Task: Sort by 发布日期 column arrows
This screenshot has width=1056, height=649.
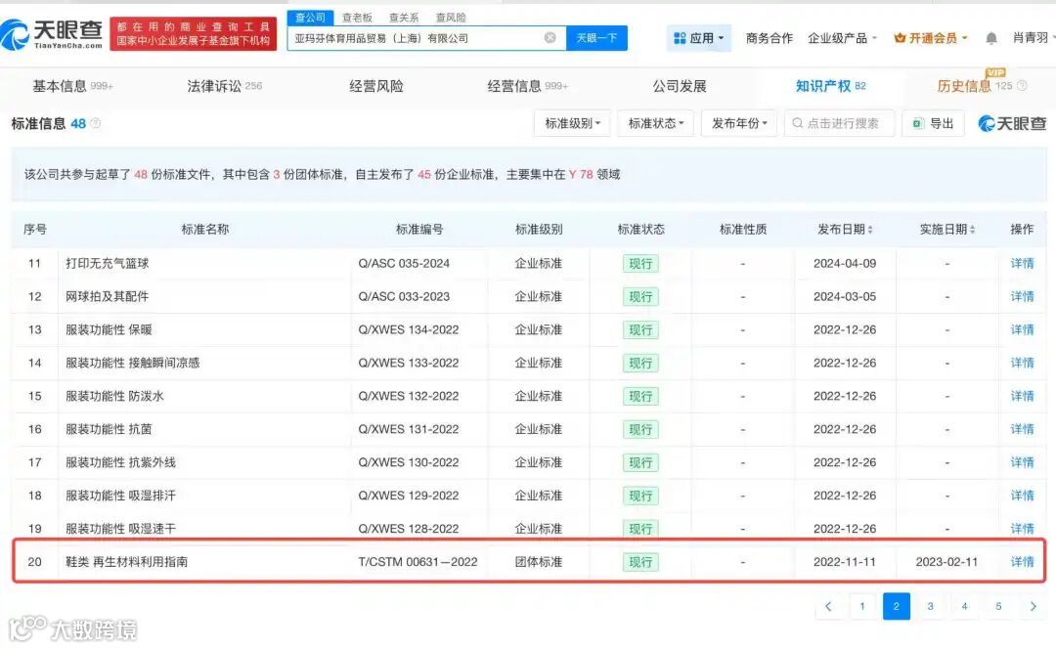Action: (870, 230)
